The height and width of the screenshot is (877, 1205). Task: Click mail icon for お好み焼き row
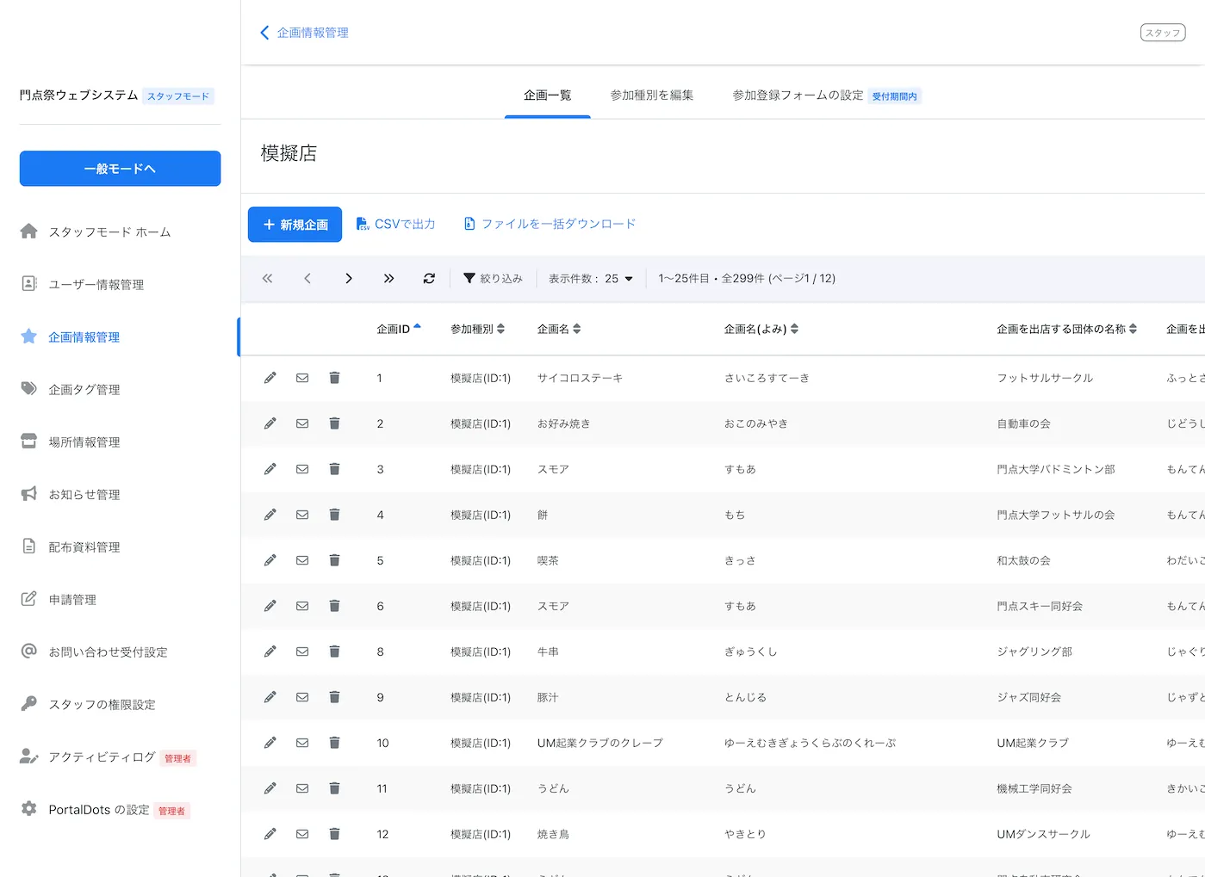coord(302,423)
